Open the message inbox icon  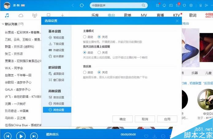pyautogui.click(x=178, y=5)
